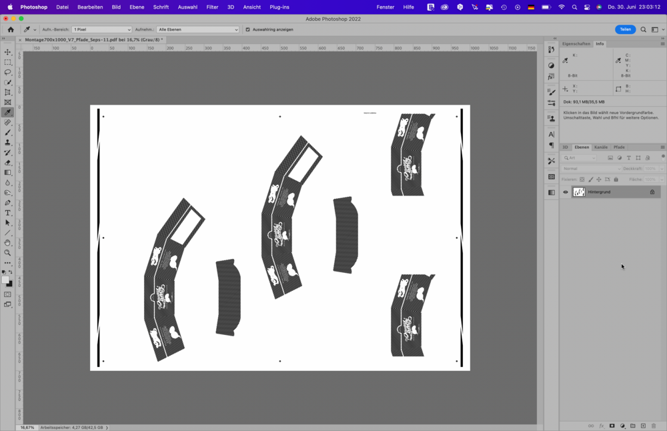Open the Ebene menu
Screen dimensions: 667x431
coord(137,7)
